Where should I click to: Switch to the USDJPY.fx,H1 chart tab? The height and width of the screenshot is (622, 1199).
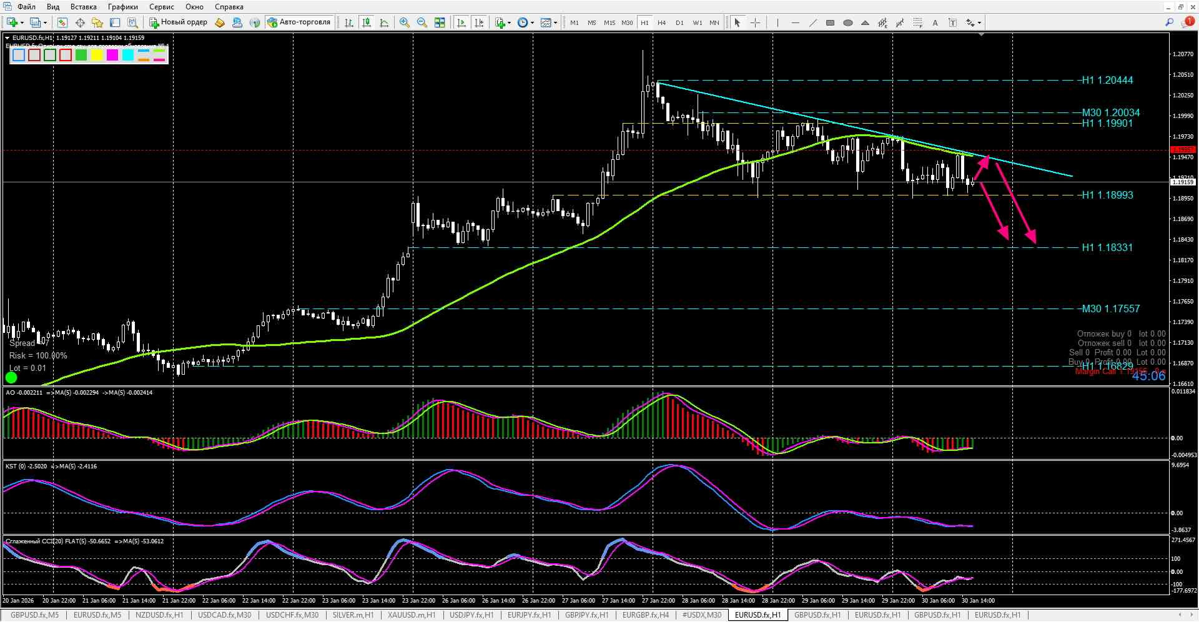coord(471,615)
